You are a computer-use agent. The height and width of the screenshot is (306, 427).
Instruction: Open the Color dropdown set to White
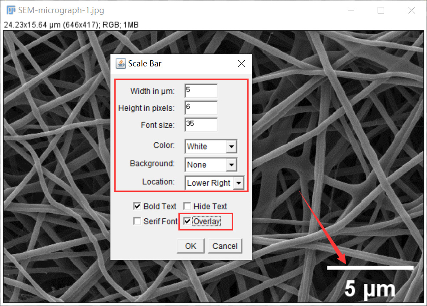click(210, 147)
